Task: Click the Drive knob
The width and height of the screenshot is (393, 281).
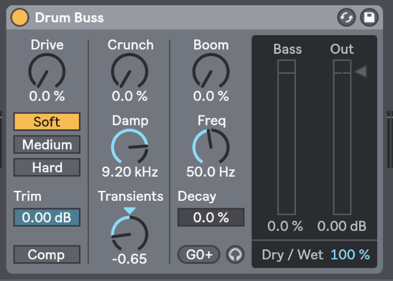Action: click(47, 71)
